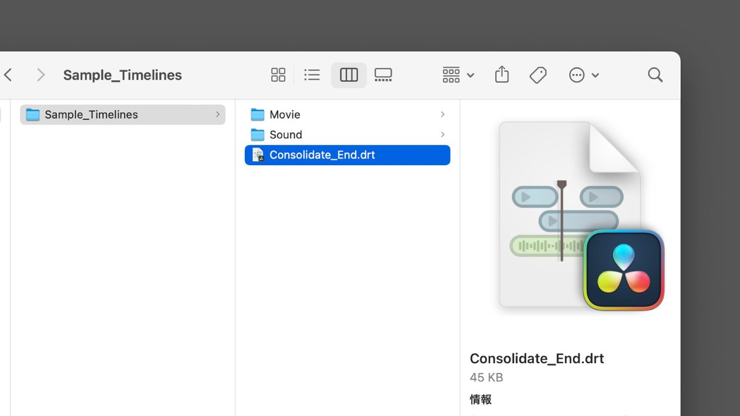This screenshot has width=740, height=416.
Task: Open the group-by options dropdown
Action: tap(458, 75)
